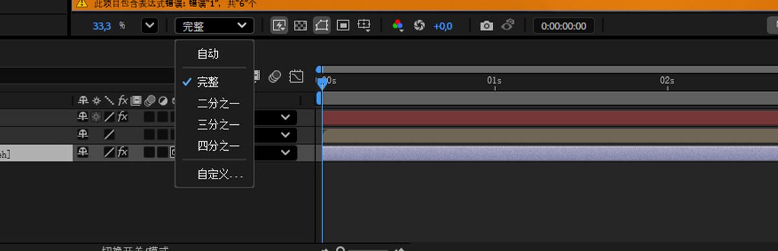The width and height of the screenshot is (778, 251).
Task: Toggle Shy switch on red layer row
Action: (83, 117)
